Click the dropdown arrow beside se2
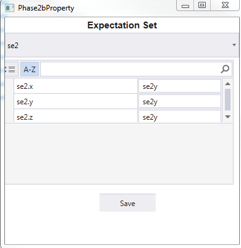The width and height of the screenshot is (241, 248). point(234,45)
